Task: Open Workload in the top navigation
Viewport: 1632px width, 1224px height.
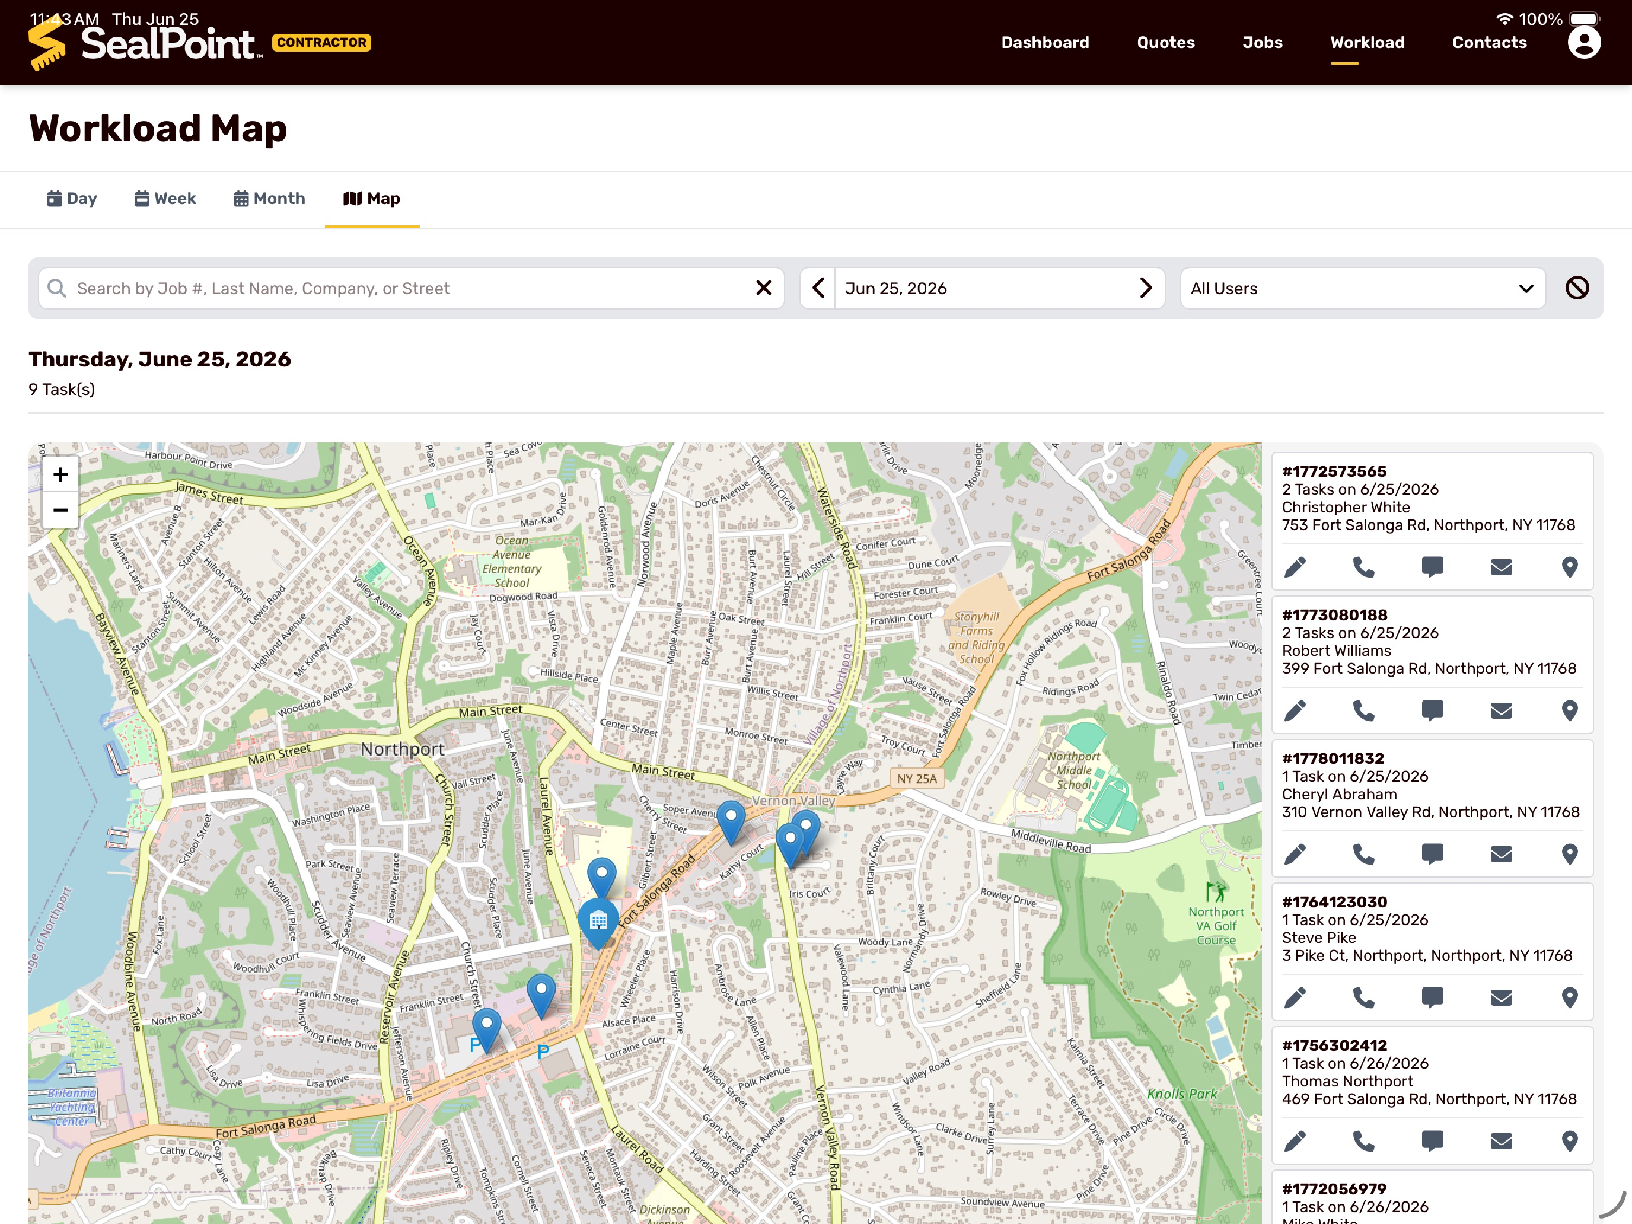Action: pos(1367,42)
